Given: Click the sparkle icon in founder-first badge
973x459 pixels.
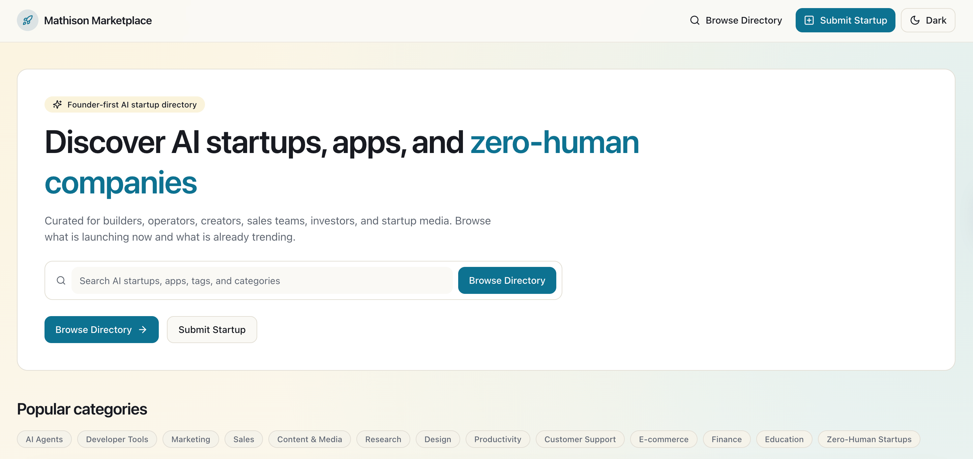Looking at the screenshot, I should [57, 104].
